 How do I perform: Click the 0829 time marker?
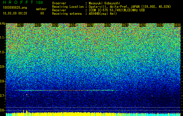pyautogui.click(x=160, y=25)
